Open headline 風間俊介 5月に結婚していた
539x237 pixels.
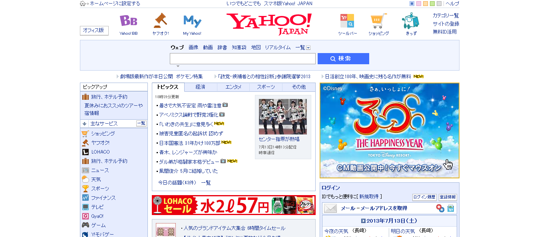(189, 171)
